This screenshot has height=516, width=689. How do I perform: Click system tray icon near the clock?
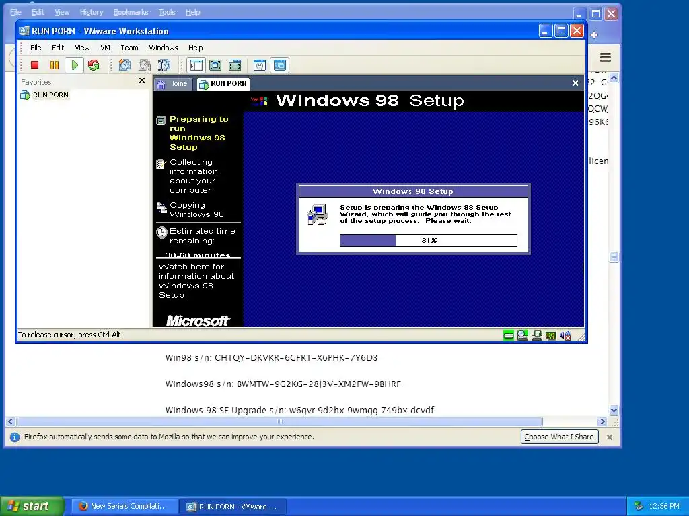(x=639, y=507)
